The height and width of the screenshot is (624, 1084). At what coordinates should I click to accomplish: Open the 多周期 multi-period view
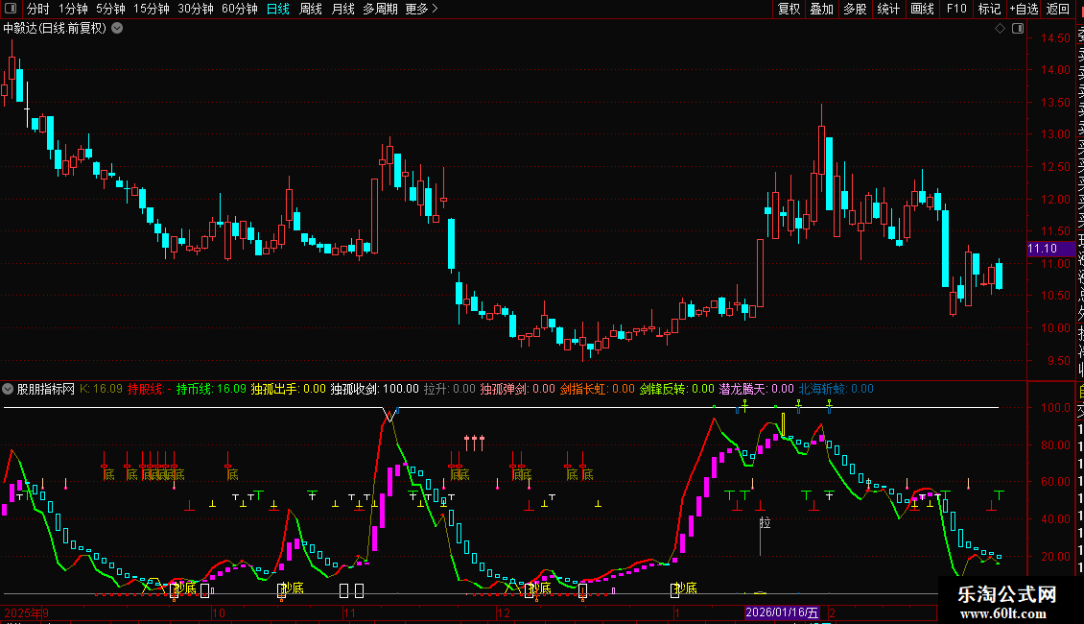(x=381, y=9)
